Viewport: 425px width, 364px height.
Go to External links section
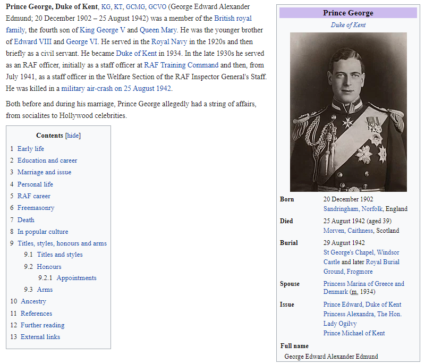40,337
